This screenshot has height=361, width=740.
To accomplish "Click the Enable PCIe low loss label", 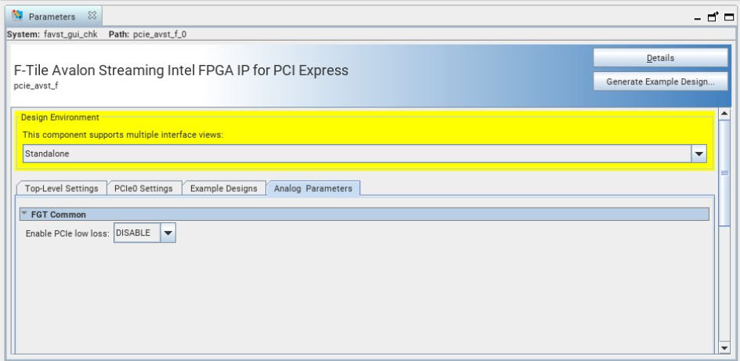I will pos(67,233).
